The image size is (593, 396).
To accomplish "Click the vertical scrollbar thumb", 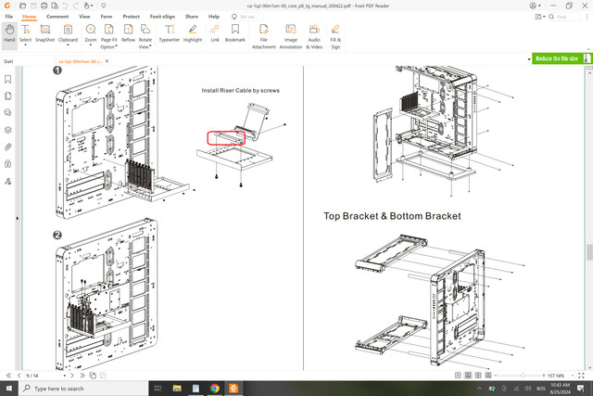I will [589, 252].
